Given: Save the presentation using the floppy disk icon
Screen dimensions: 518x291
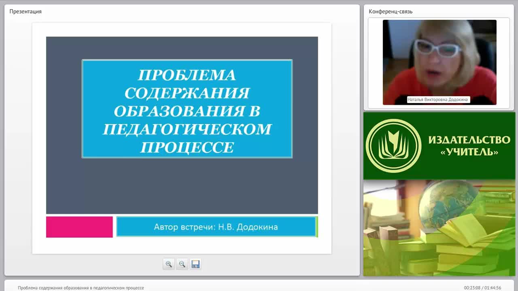Looking at the screenshot, I should [x=195, y=264].
